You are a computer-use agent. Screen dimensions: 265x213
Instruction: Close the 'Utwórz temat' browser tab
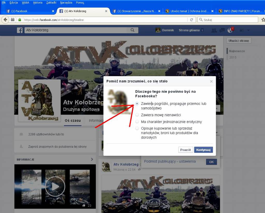click(x=212, y=11)
